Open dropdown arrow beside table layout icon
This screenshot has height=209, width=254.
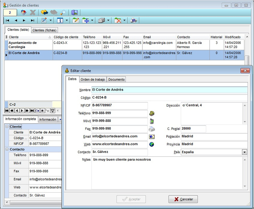[x=51, y=21]
